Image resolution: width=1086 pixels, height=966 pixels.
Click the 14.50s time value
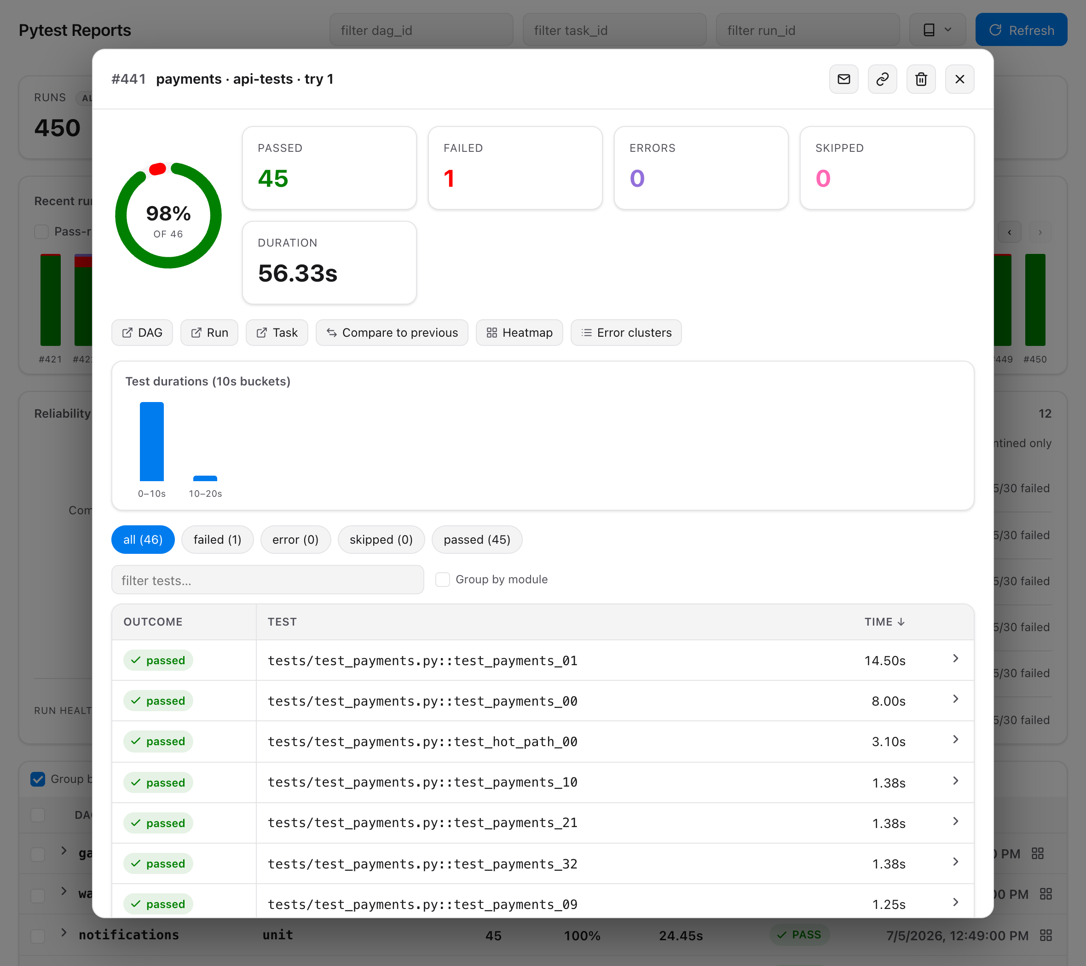884,661
